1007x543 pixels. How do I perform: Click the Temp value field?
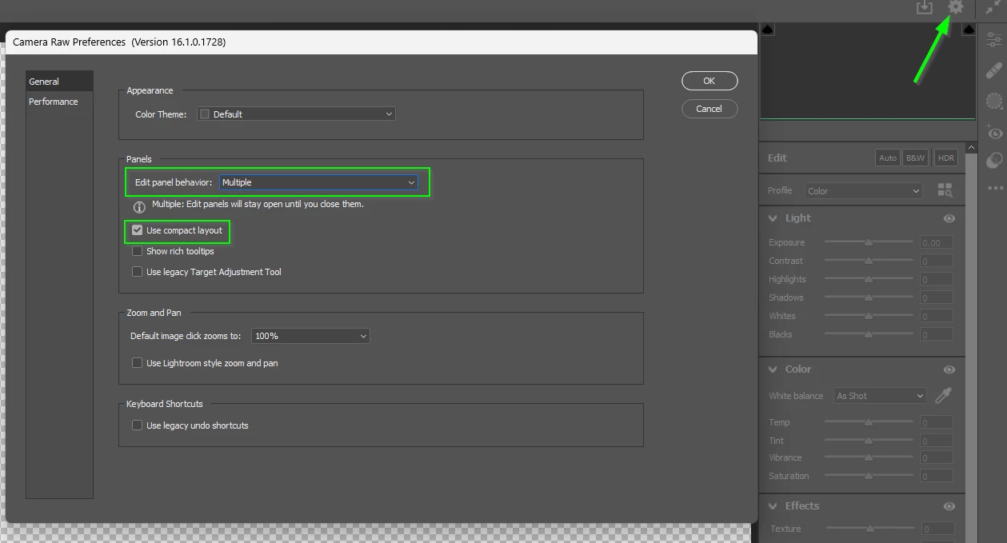tap(936, 422)
